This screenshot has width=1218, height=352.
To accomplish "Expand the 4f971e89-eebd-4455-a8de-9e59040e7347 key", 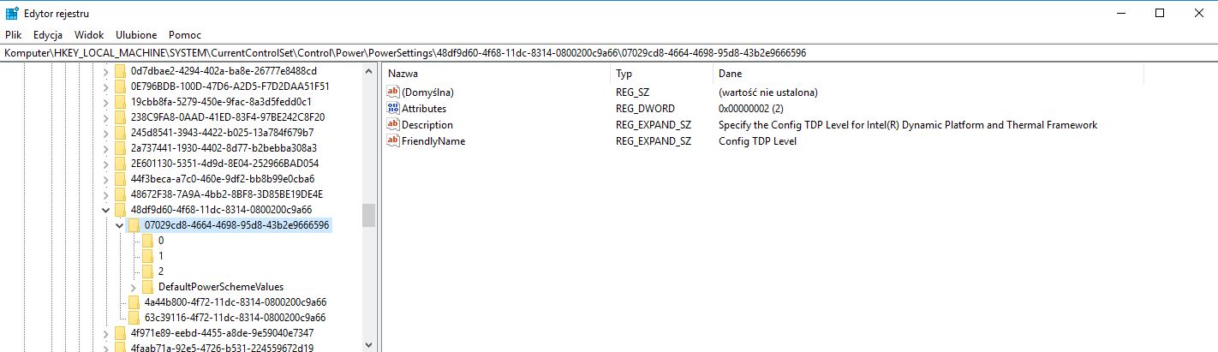I will [105, 333].
